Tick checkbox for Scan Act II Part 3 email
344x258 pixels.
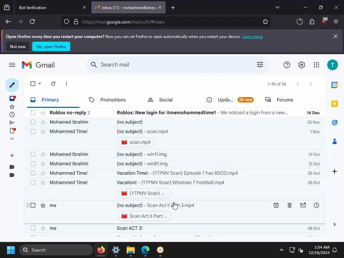pyautogui.click(x=33, y=205)
